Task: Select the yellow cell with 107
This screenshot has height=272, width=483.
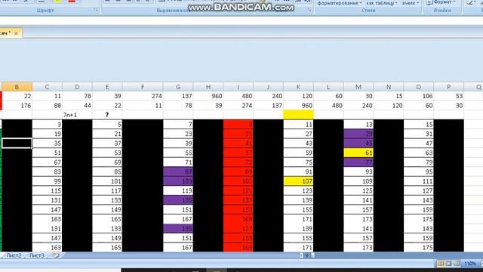Action: click(298, 181)
